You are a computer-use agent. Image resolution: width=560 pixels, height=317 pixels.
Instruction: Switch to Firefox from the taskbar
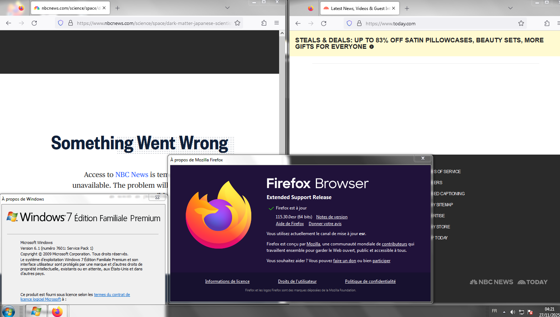point(57,311)
